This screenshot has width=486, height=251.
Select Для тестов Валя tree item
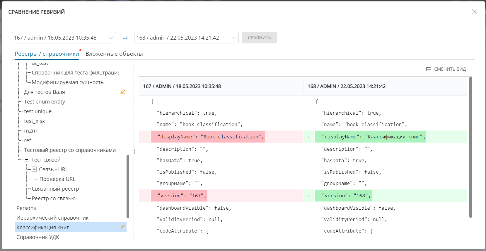[45, 92]
